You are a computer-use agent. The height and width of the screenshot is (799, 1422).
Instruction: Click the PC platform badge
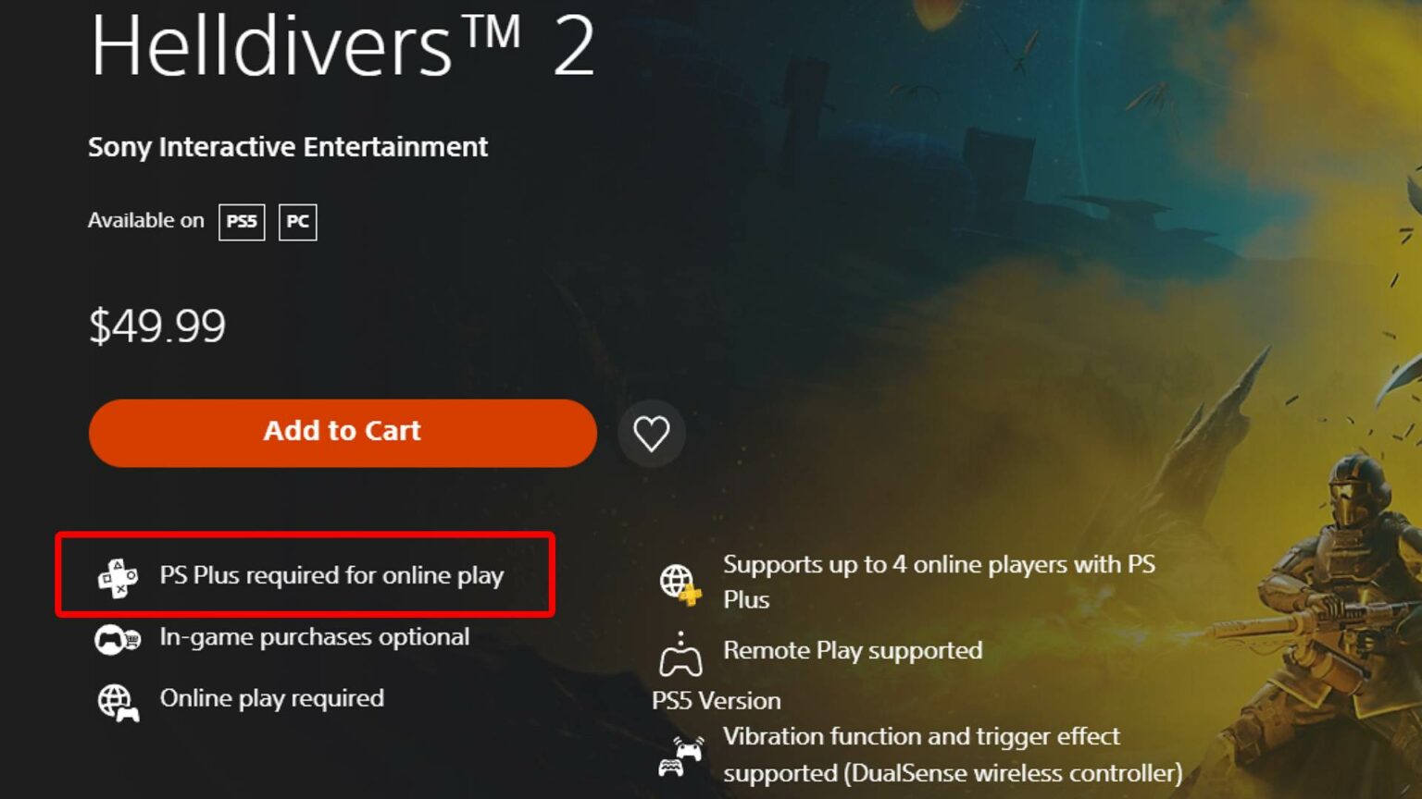298,222
